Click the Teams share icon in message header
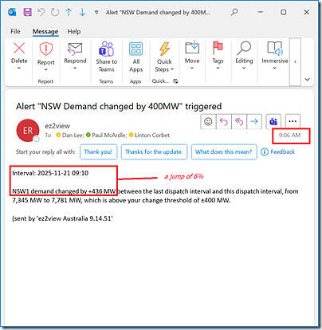 click(x=273, y=122)
